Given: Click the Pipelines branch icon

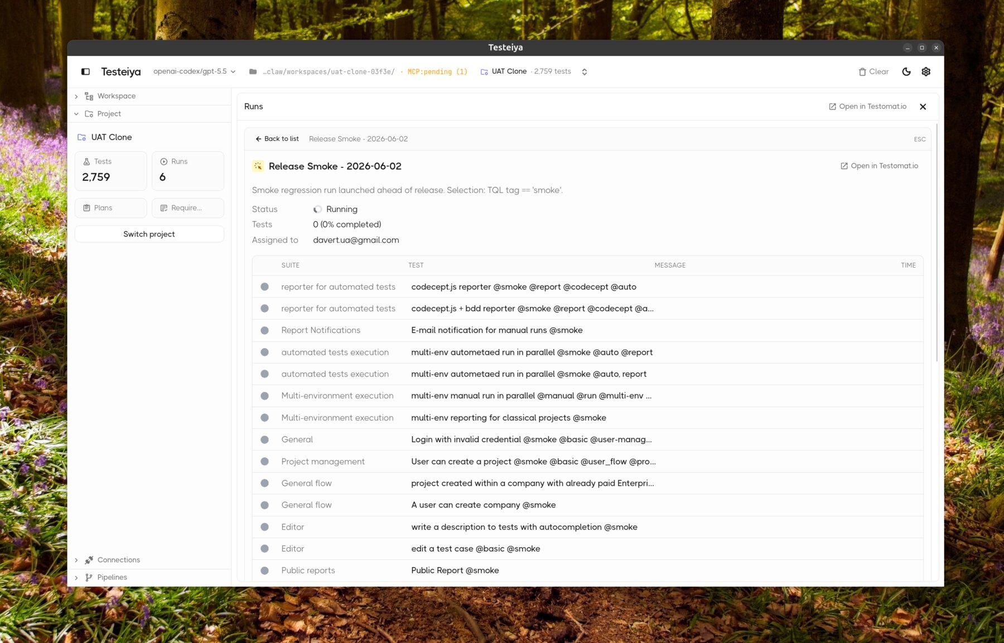Looking at the screenshot, I should (x=89, y=577).
